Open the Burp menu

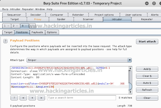tap(5, 9)
